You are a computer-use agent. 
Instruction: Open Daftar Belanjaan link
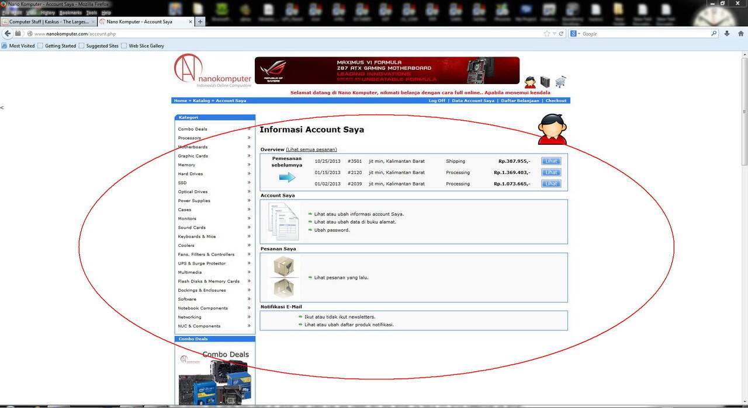(520, 100)
